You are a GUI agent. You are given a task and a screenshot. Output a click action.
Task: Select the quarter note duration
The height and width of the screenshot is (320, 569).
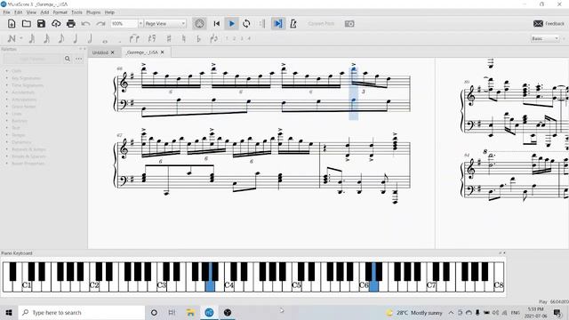pos(75,38)
